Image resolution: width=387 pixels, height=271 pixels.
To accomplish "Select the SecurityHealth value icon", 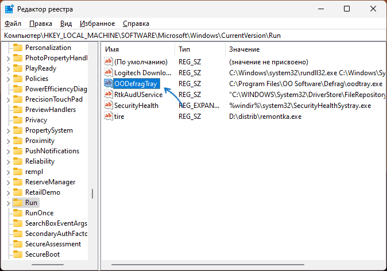I will point(108,106).
